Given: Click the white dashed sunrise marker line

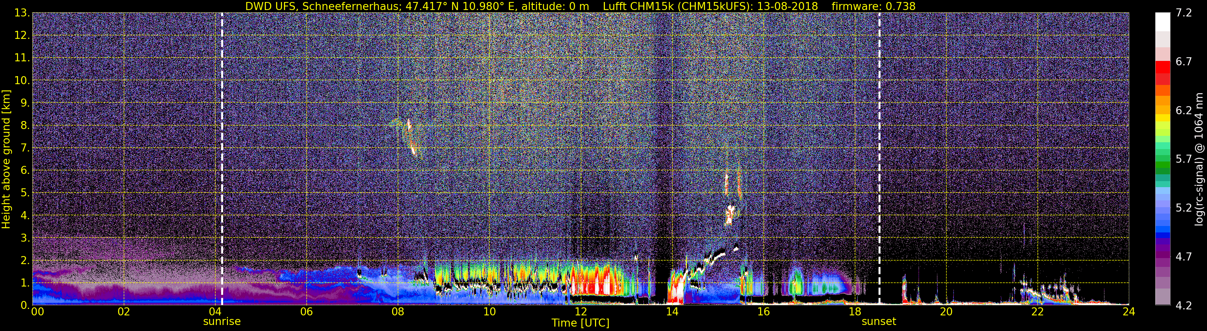Looking at the screenshot, I should click(x=222, y=158).
